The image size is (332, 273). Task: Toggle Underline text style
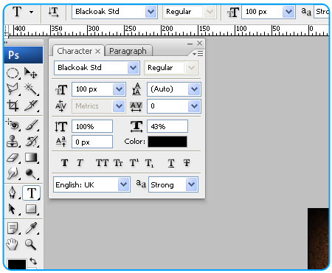171,163
